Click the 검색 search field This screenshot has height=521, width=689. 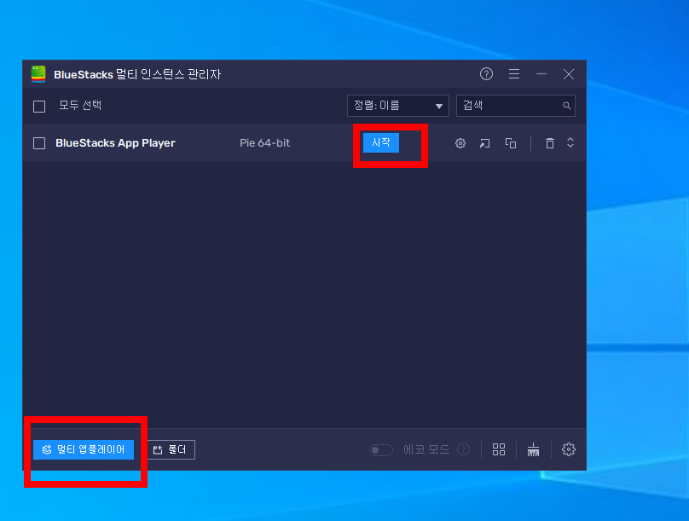(x=515, y=106)
